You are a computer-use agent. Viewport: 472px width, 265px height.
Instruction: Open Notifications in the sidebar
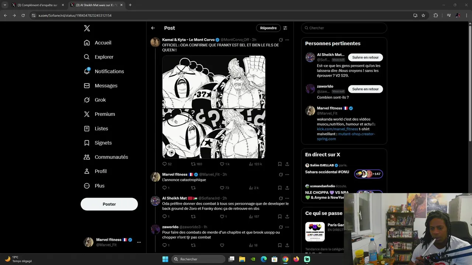point(104,71)
